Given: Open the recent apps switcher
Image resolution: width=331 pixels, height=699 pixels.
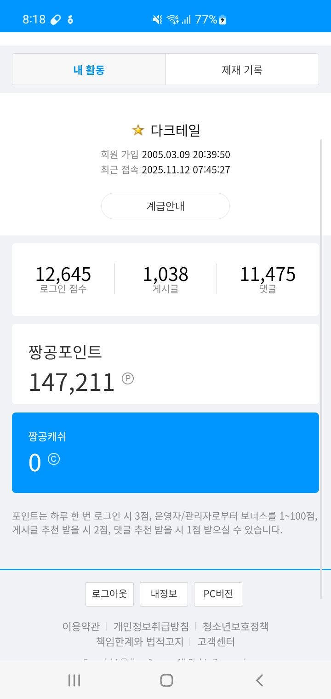Looking at the screenshot, I should pyautogui.click(x=74, y=680).
